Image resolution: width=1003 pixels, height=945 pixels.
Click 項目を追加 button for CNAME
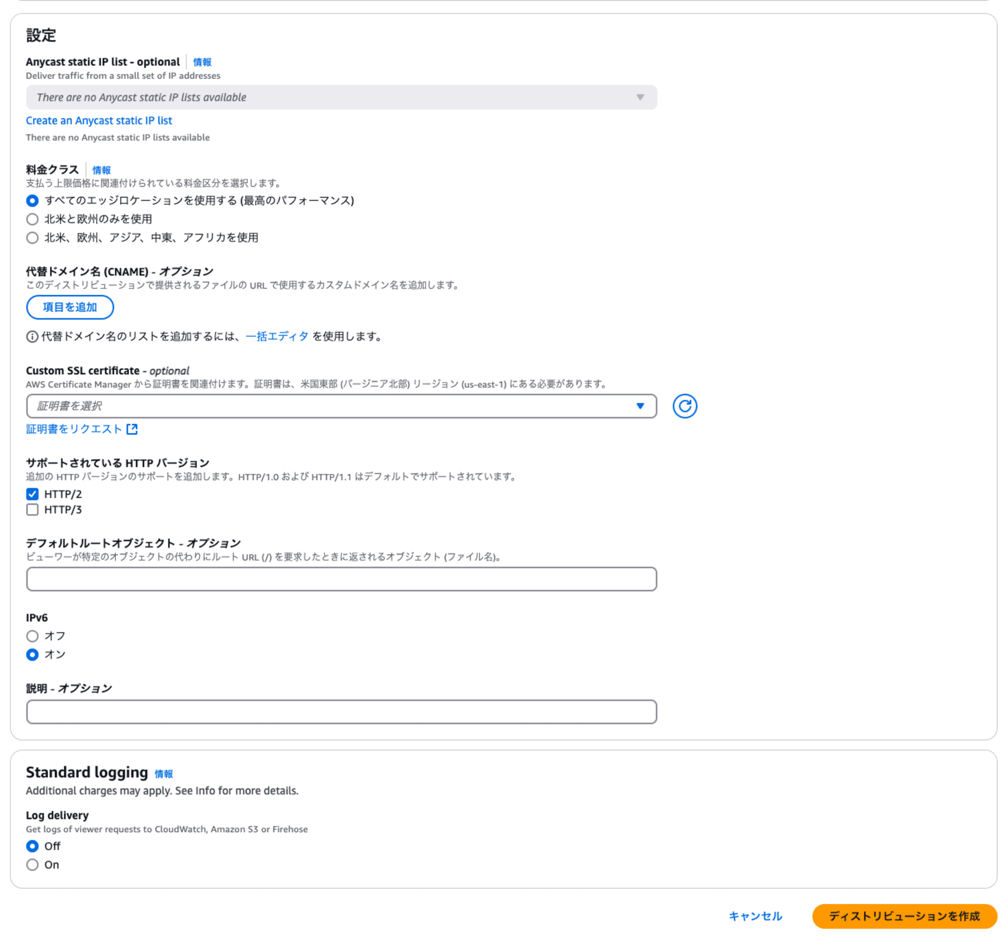[70, 308]
